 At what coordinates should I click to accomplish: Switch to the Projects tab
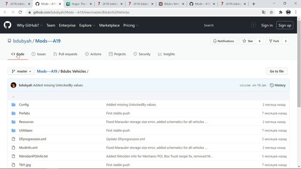[x=117, y=54]
